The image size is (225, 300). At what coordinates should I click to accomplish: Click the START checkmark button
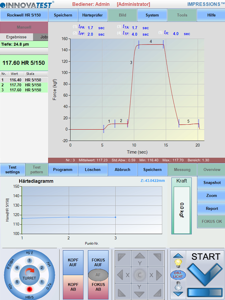(x=205, y=270)
